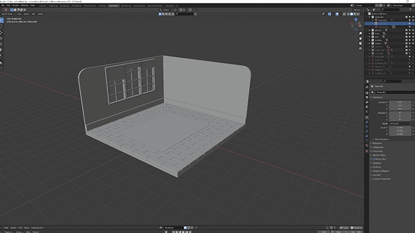Click the Location X field
The width and height of the screenshot is (415, 233).
(400, 102)
